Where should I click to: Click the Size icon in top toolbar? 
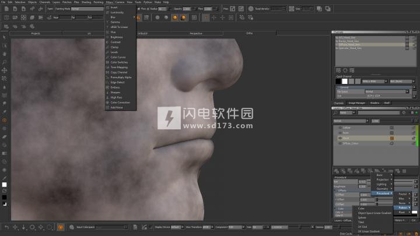292,9
